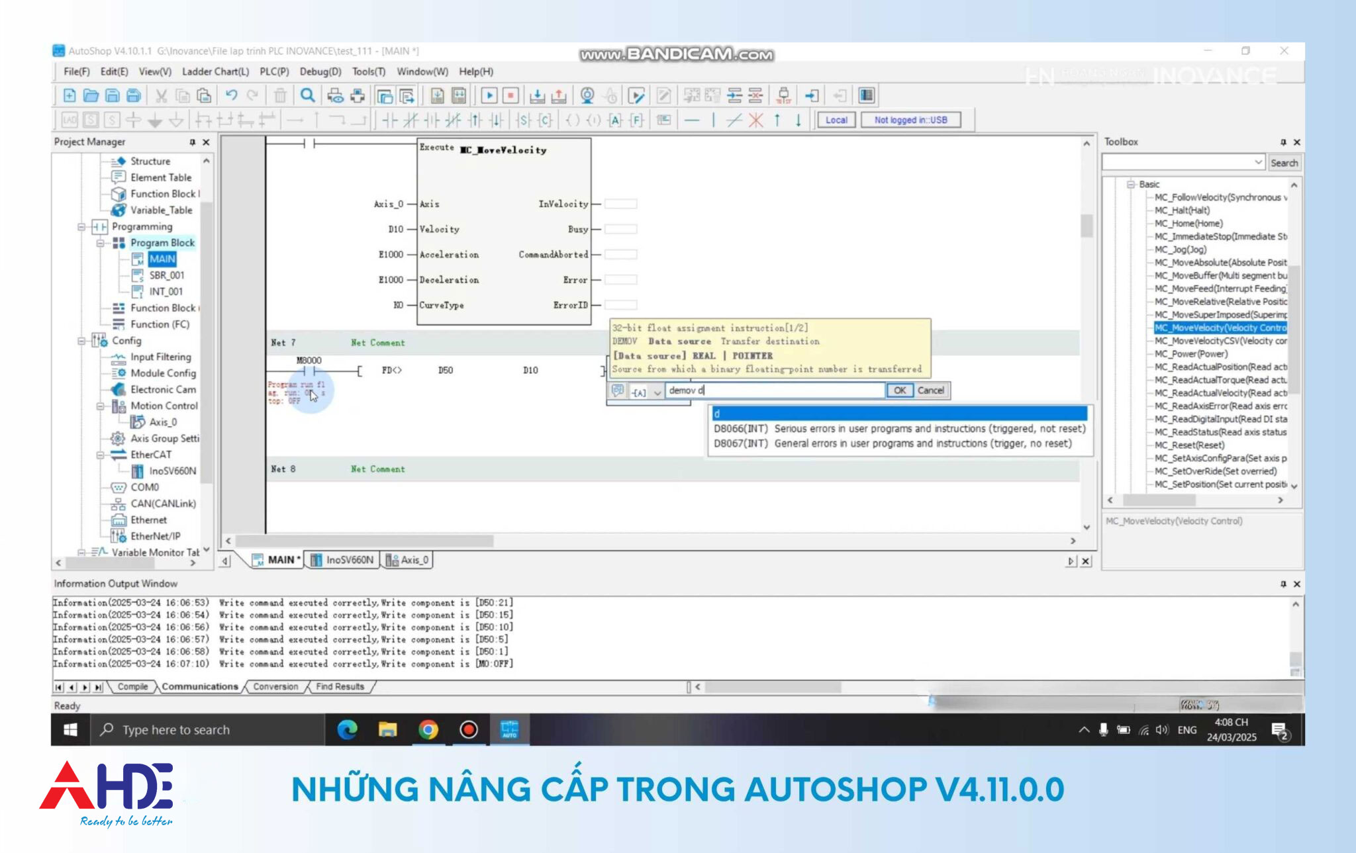
Task: Collapse the Basic toolbox category
Action: click(x=1131, y=185)
